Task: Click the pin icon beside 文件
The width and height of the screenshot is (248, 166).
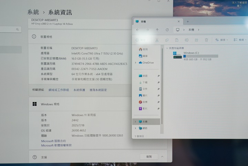Action: click(x=158, y=89)
